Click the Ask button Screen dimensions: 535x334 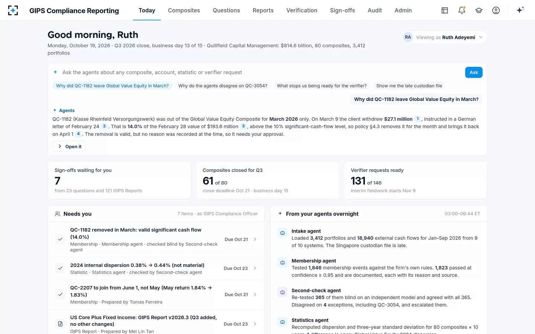coord(474,72)
